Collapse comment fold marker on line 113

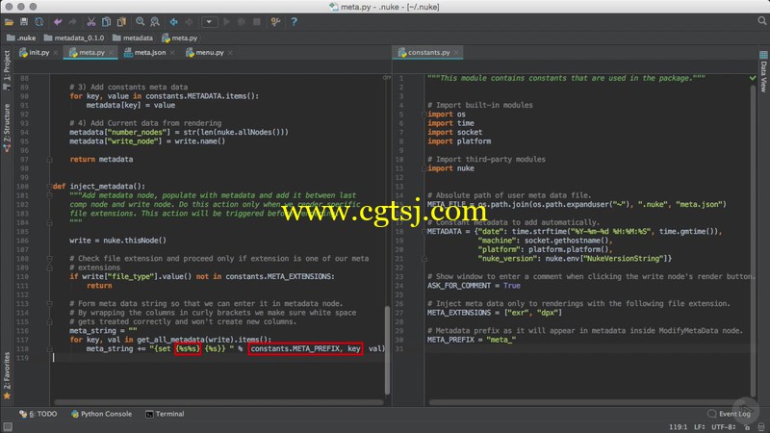coord(49,303)
